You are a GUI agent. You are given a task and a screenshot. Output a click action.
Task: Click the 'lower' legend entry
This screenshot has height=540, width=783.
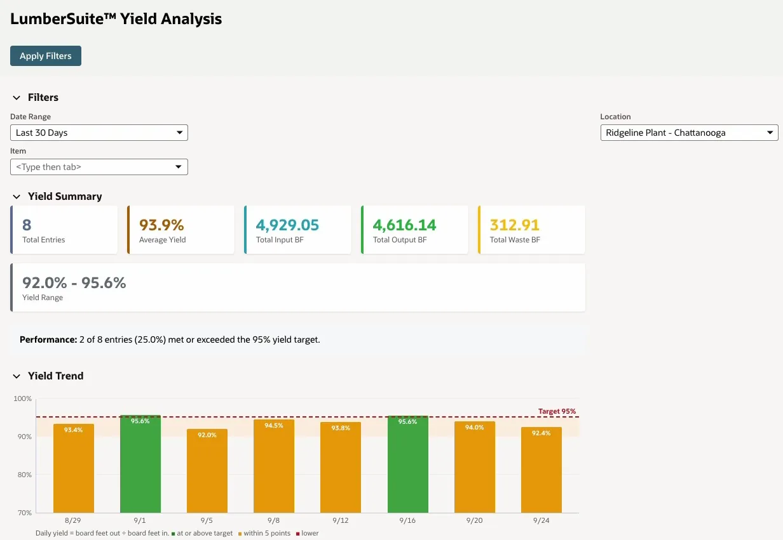coord(307,533)
